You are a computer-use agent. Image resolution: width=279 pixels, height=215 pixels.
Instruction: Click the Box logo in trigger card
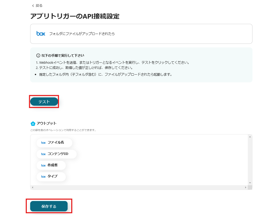click(x=41, y=33)
